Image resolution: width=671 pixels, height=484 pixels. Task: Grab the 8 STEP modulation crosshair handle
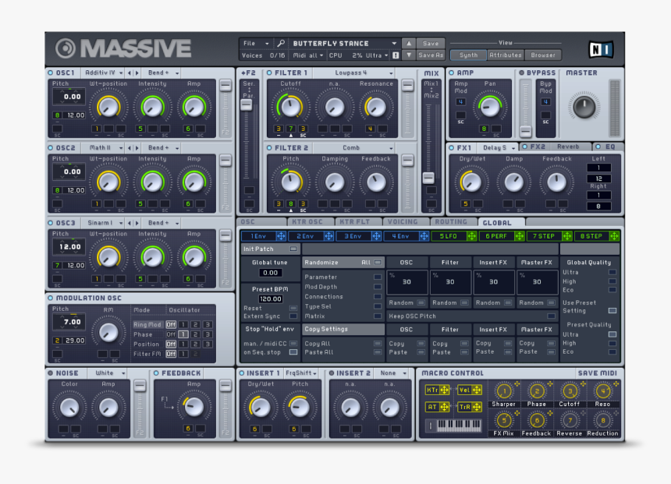[x=614, y=236]
